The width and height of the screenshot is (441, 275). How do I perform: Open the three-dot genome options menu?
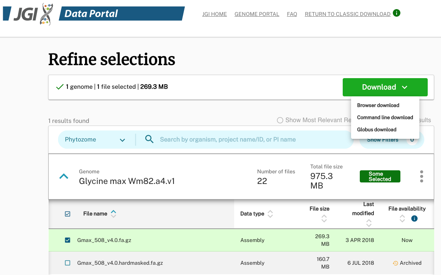421,176
